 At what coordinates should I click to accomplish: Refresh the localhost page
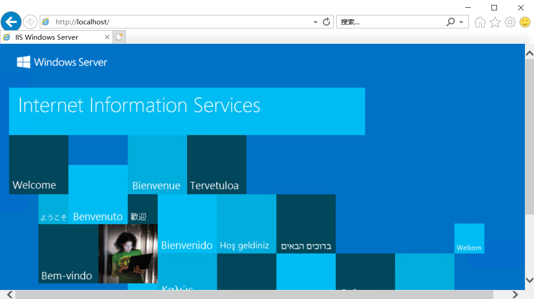[x=326, y=22]
